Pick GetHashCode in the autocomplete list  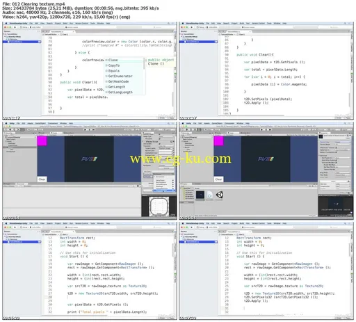[x=124, y=81]
